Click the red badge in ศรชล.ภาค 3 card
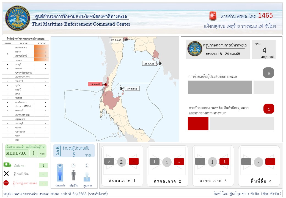This screenshot has width=286, height=198. pyautogui.click(x=224, y=162)
